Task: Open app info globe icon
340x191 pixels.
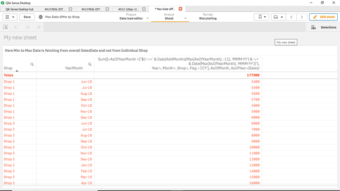Action: point(40,17)
